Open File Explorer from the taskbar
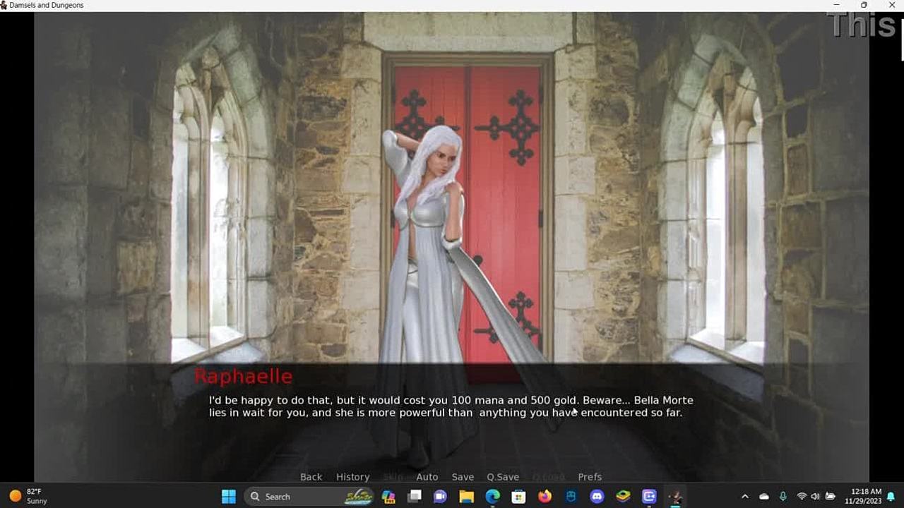Image resolution: width=904 pixels, height=508 pixels. 466,497
